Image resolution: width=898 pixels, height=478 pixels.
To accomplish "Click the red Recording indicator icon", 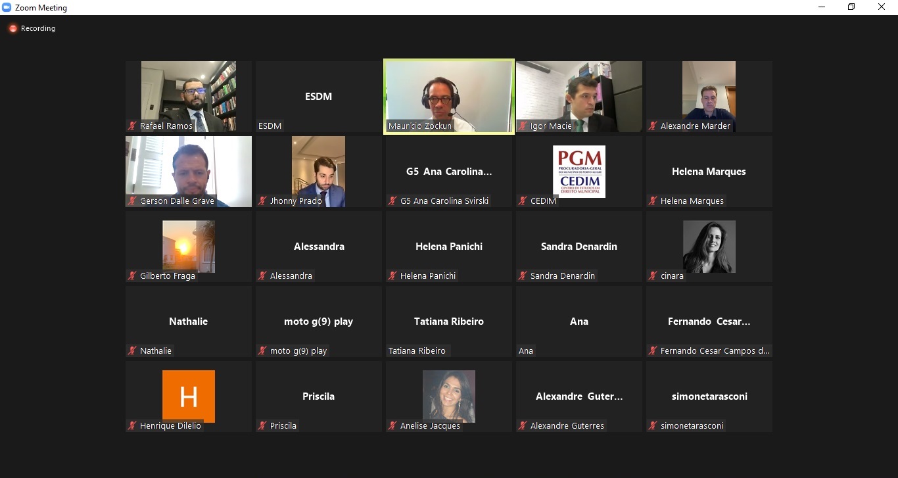I will [12, 28].
